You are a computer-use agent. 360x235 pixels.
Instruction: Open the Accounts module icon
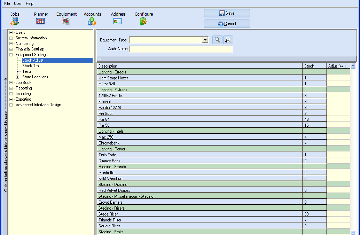point(92,21)
